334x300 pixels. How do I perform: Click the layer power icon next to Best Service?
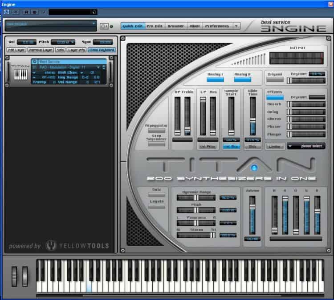pyautogui.click(x=34, y=62)
